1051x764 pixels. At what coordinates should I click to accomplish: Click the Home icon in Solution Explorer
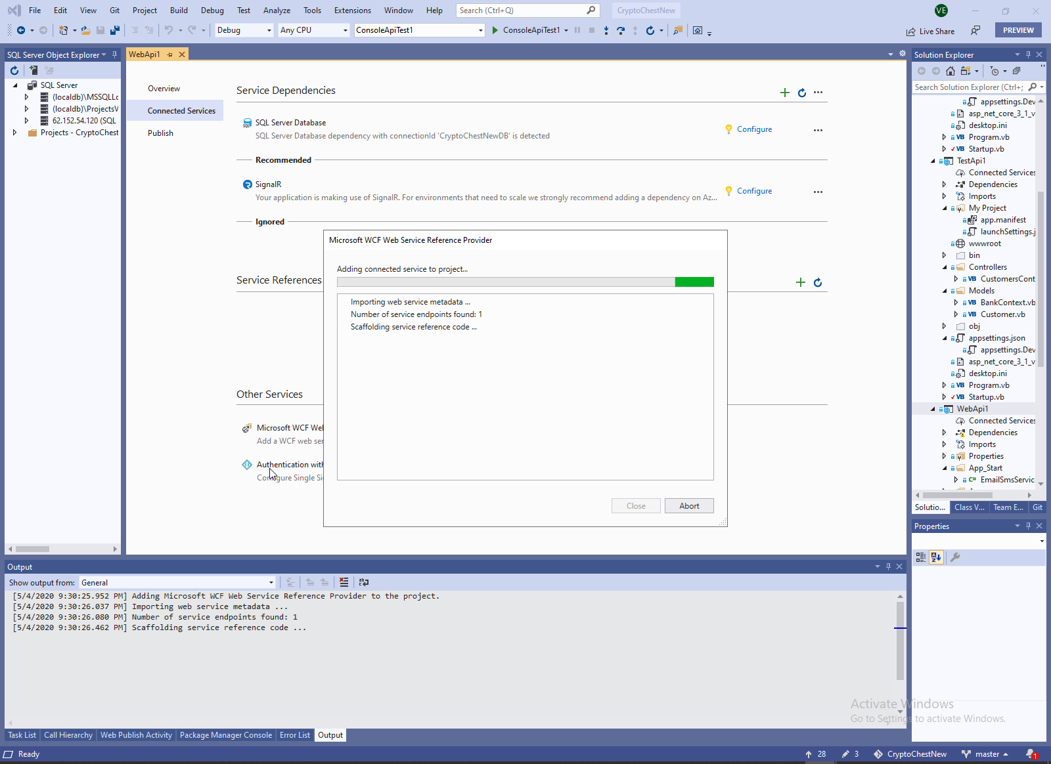[950, 71]
